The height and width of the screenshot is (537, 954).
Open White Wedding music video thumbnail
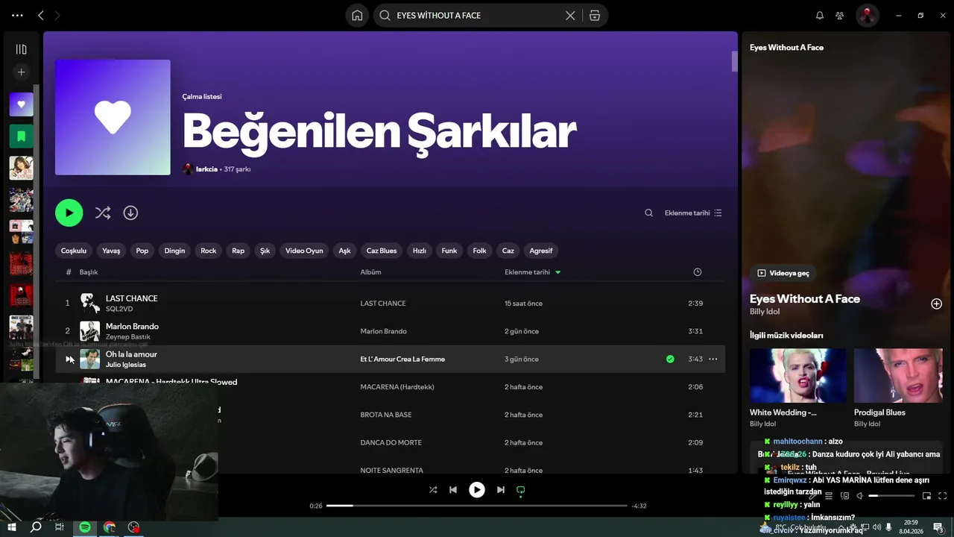click(x=797, y=376)
